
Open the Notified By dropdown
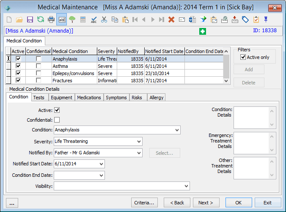click(x=139, y=153)
